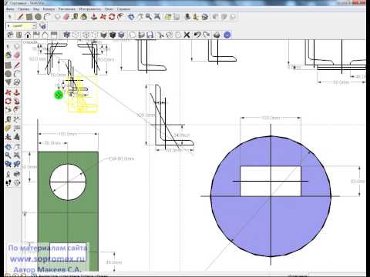
Task: Click the Open file icon
Action: click(141, 35)
